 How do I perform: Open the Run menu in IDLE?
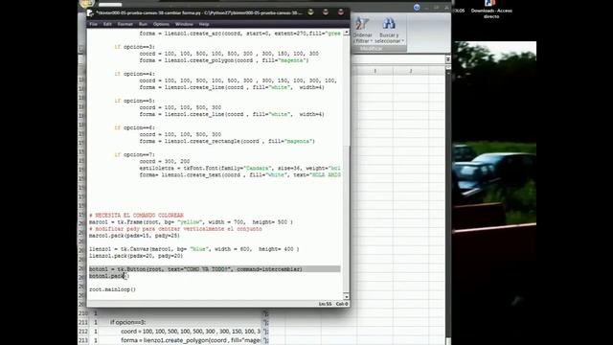tap(143, 24)
